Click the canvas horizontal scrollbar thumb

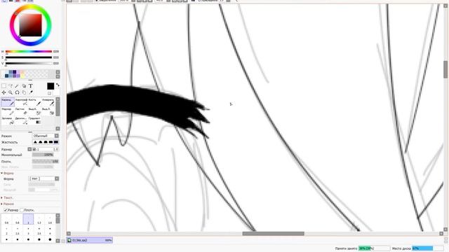pyautogui.click(x=273, y=233)
